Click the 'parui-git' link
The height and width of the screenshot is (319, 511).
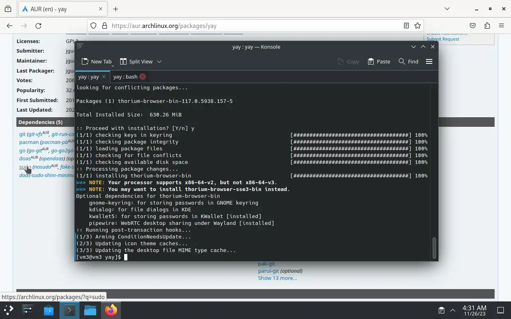point(268,271)
